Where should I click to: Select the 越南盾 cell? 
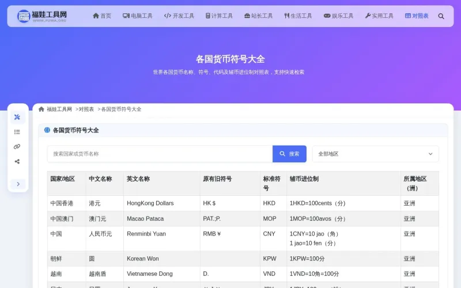(105, 274)
